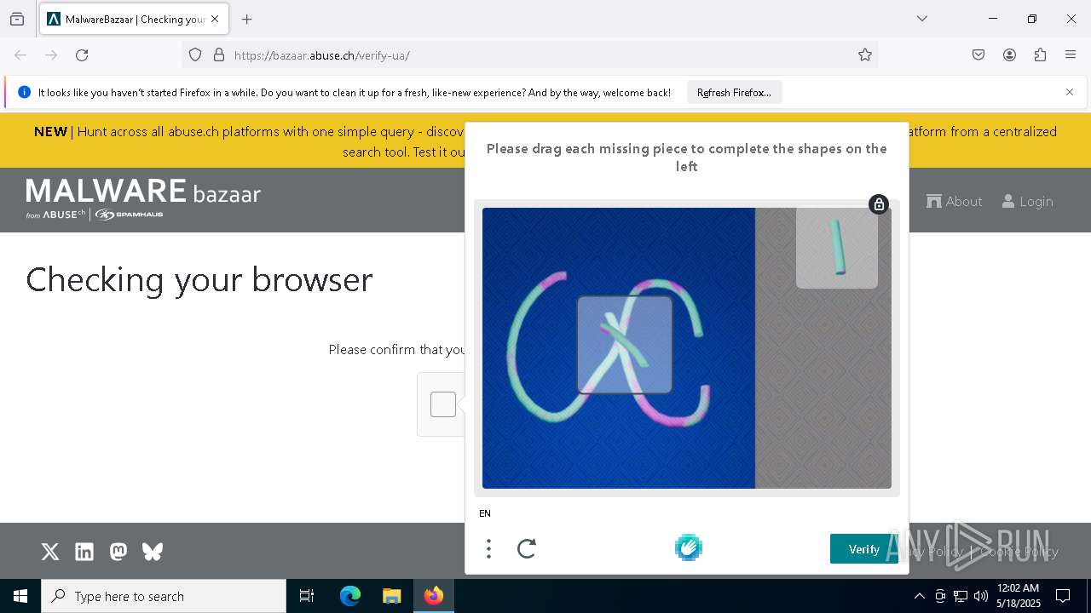Open the Login navigation link

point(1027,201)
